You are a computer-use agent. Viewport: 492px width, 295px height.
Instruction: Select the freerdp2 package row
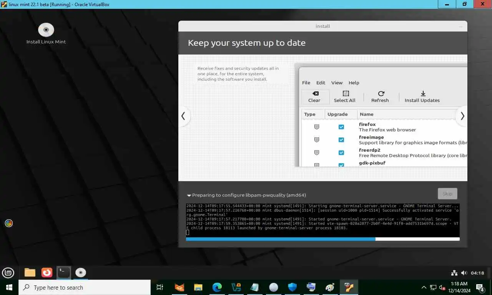point(384,153)
